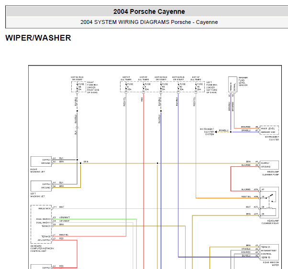Select the 15A fuse 9 symbol
Viewport: 288px width, 269px height.
(x=128, y=86)
